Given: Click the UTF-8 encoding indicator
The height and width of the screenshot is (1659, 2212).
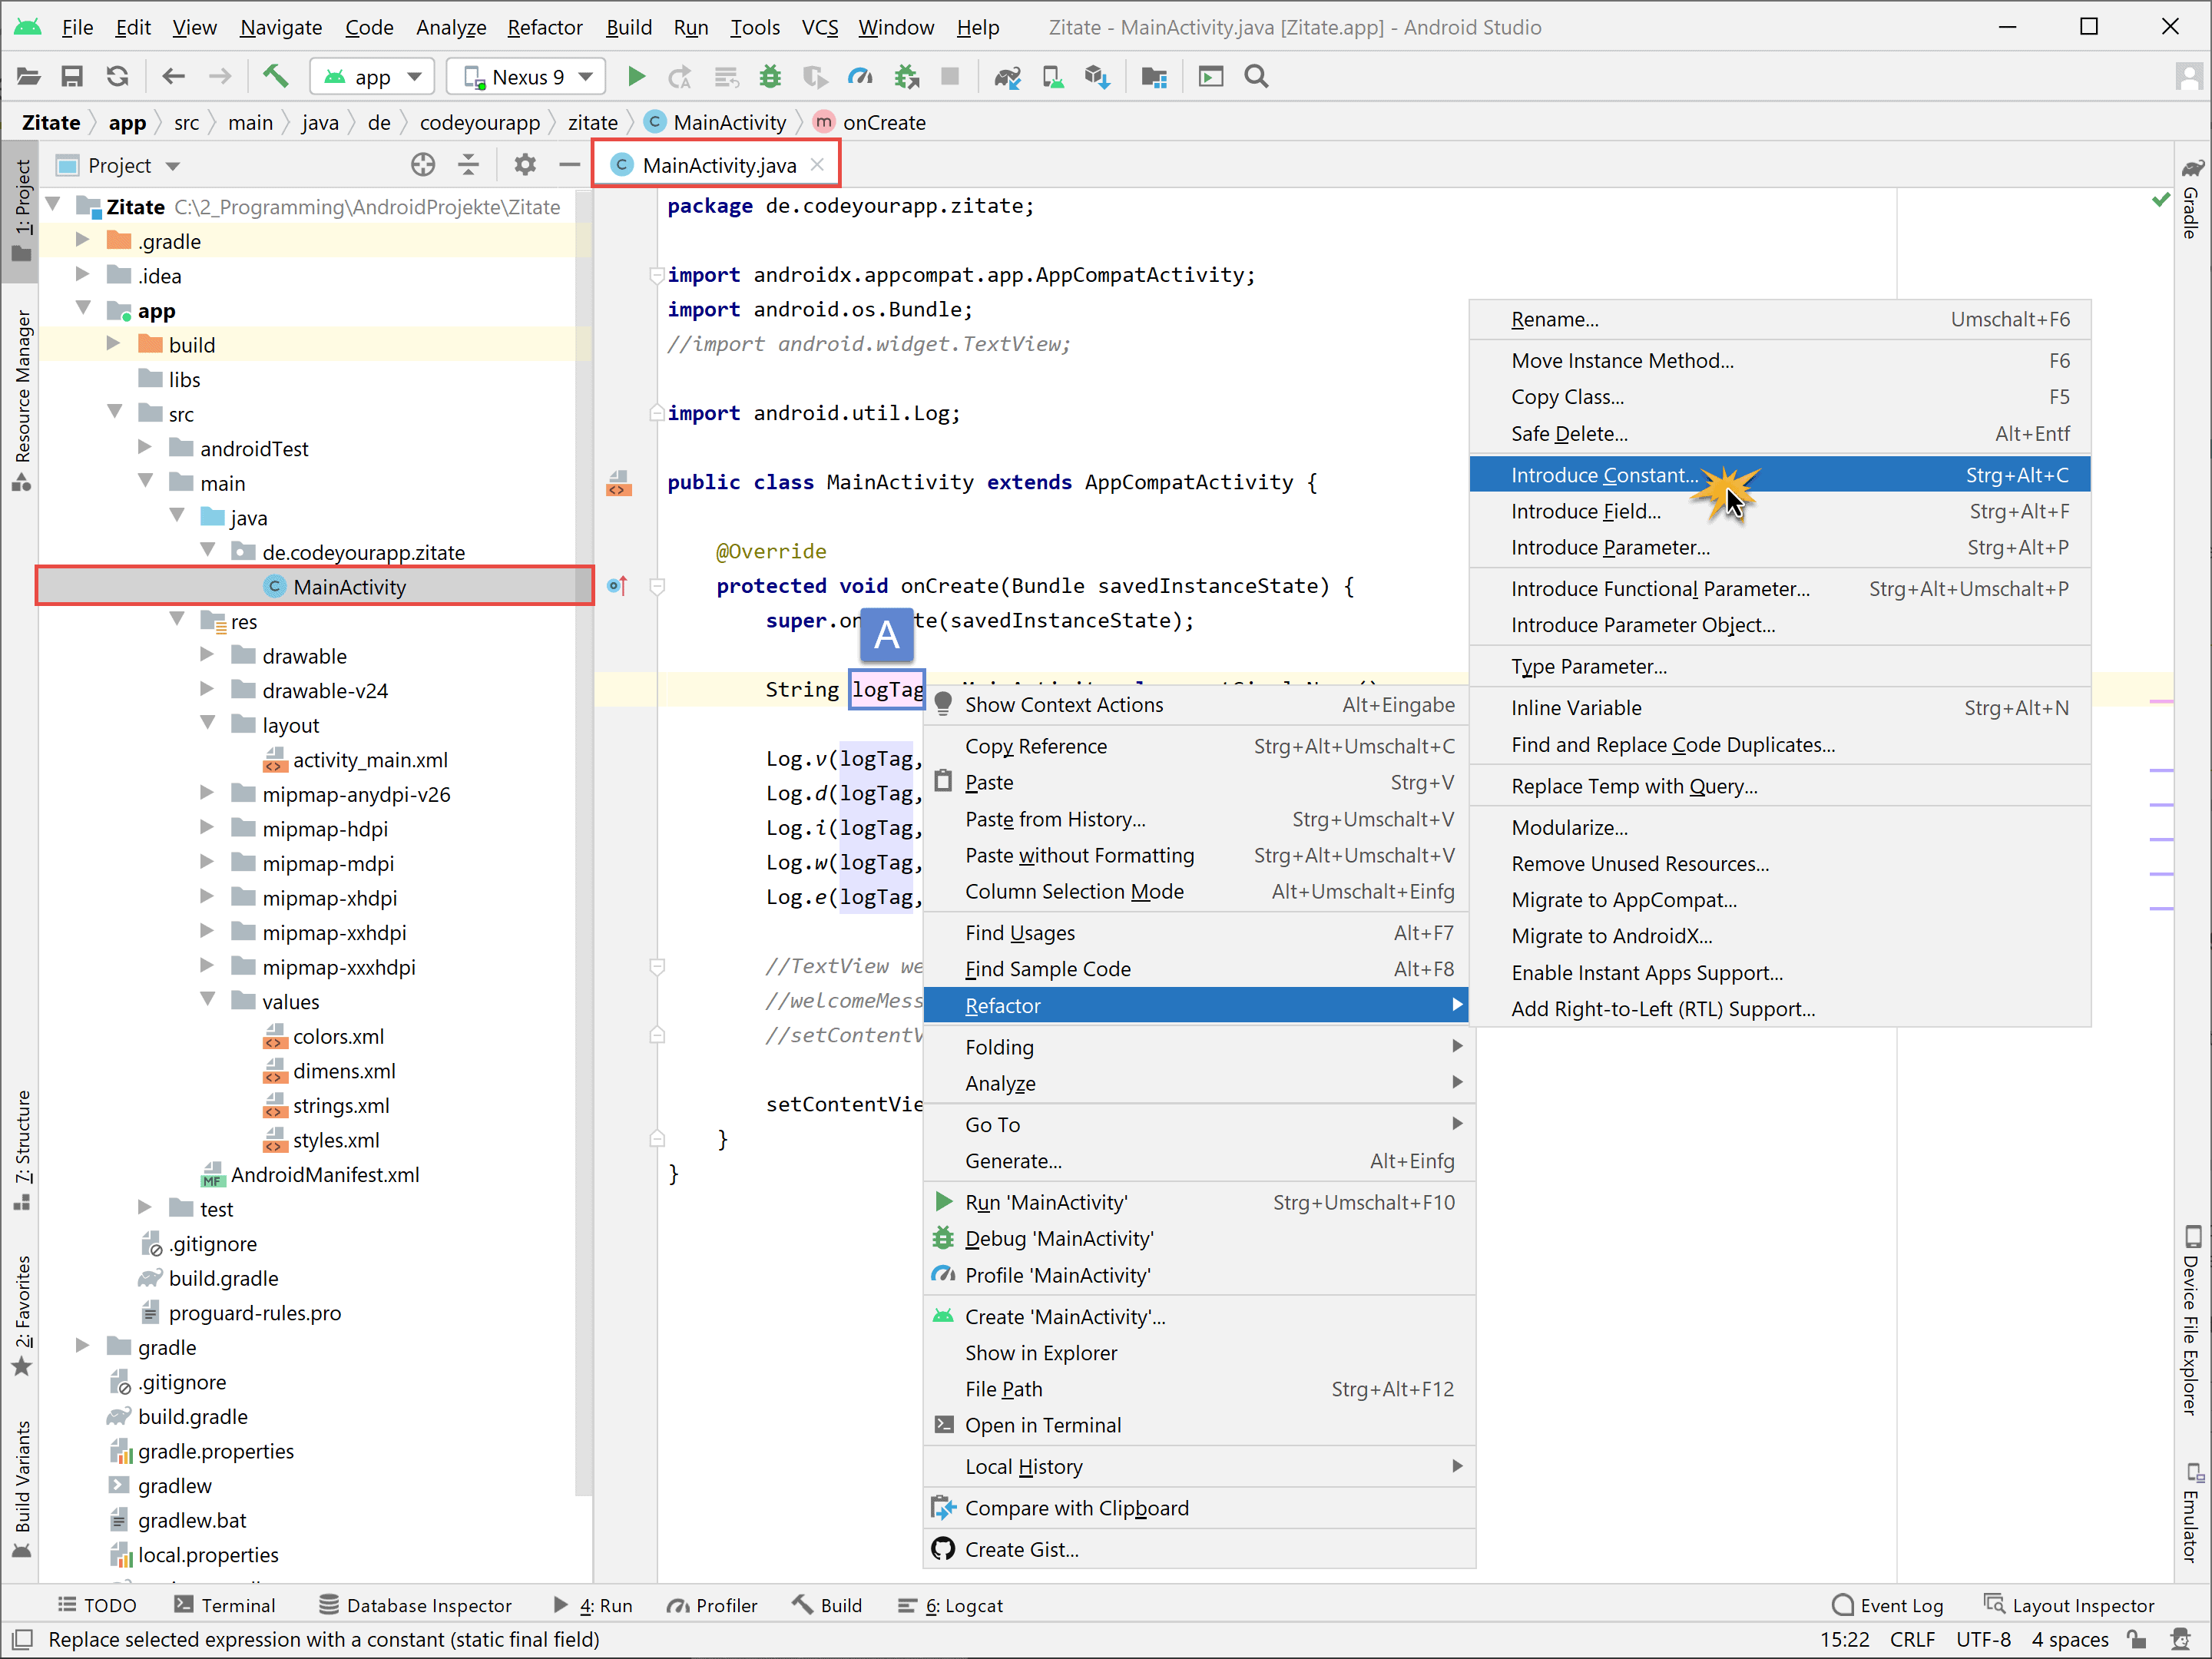Looking at the screenshot, I should click(1982, 1640).
